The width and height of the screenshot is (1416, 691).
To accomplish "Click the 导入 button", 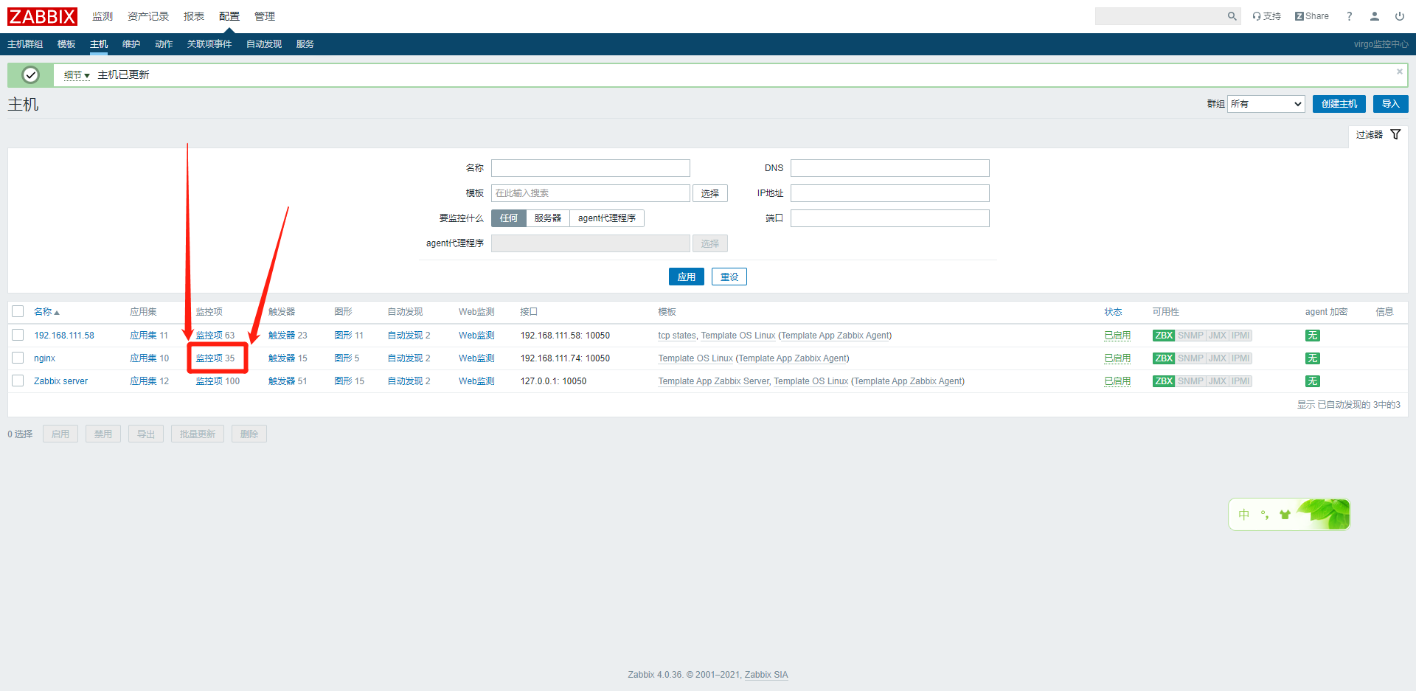I will click(1391, 104).
